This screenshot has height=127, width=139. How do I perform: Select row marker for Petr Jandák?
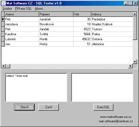[3, 29]
